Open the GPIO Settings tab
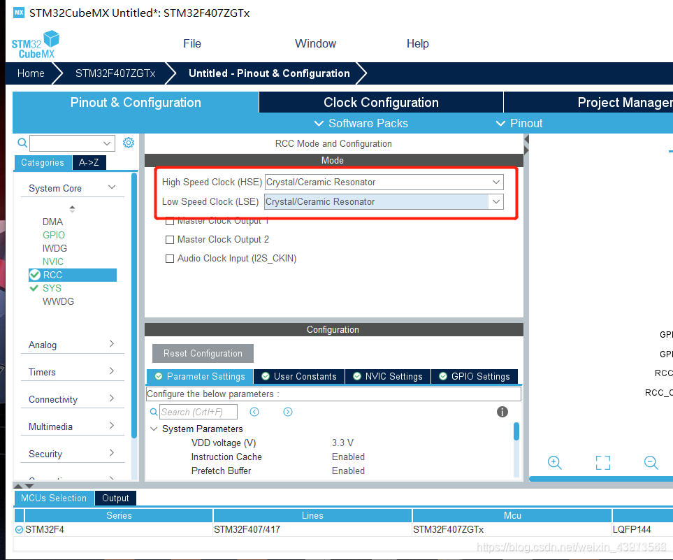673x560 pixels. [x=475, y=377]
